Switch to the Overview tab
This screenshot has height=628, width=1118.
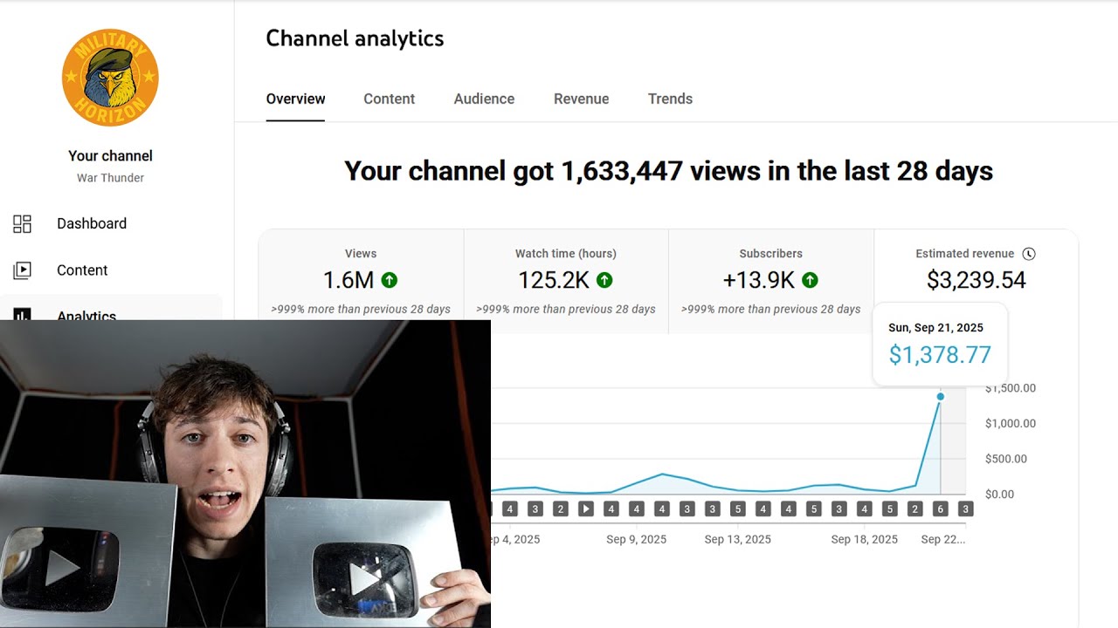tap(295, 99)
